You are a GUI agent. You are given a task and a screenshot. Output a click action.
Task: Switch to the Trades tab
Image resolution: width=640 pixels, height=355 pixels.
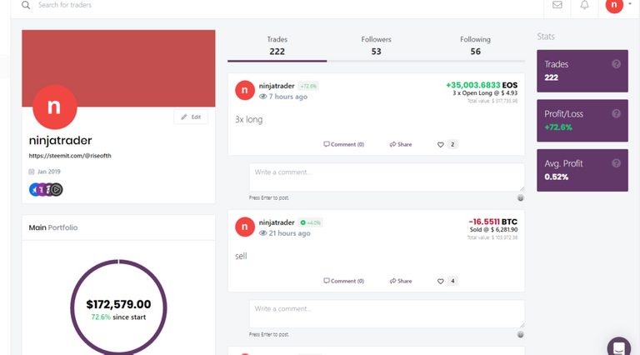point(277,46)
